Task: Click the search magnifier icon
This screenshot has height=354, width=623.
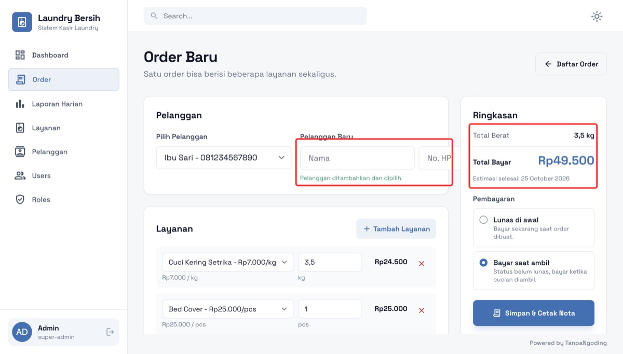Action: point(154,16)
